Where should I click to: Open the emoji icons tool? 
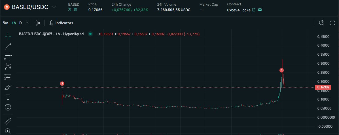click(8, 107)
